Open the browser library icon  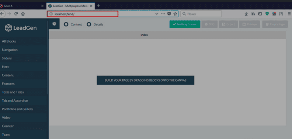(x=253, y=14)
